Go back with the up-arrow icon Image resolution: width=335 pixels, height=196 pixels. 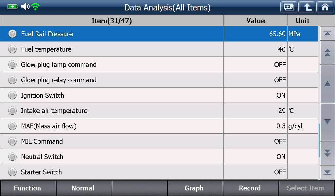(x=307, y=7)
